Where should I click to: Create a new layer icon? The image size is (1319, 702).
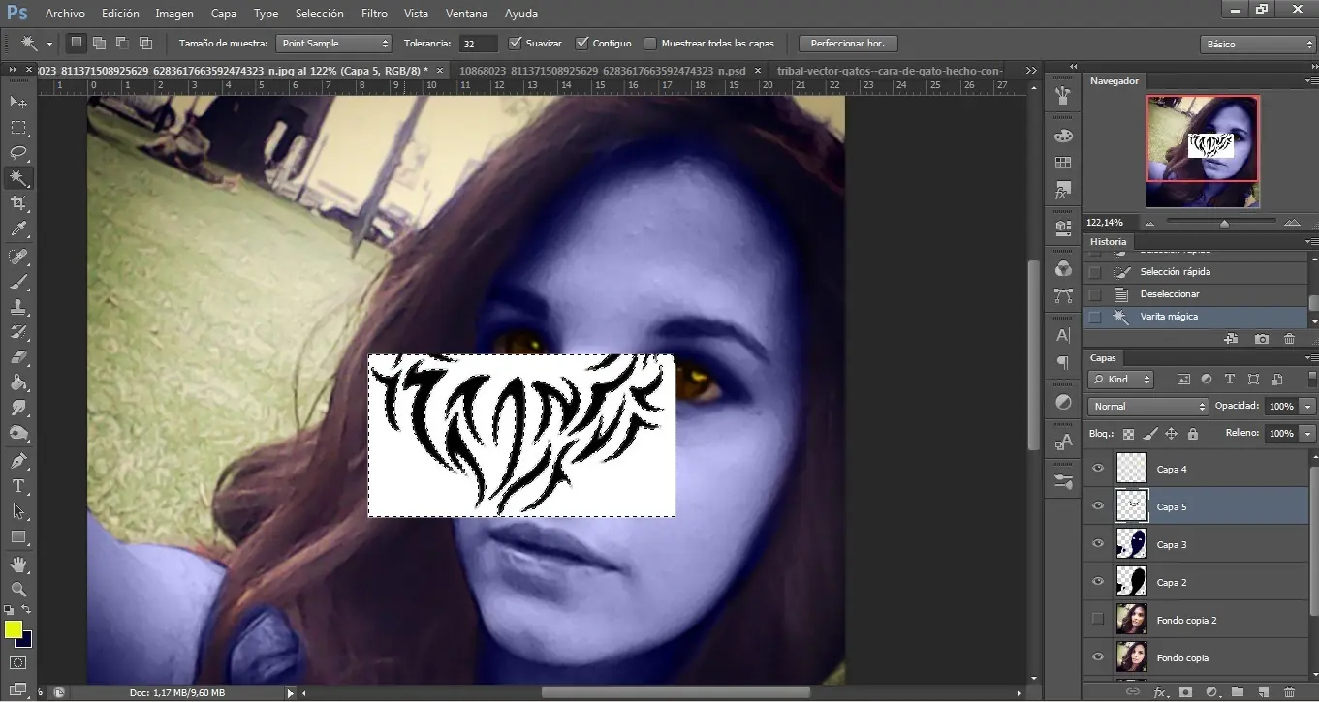(1263, 692)
